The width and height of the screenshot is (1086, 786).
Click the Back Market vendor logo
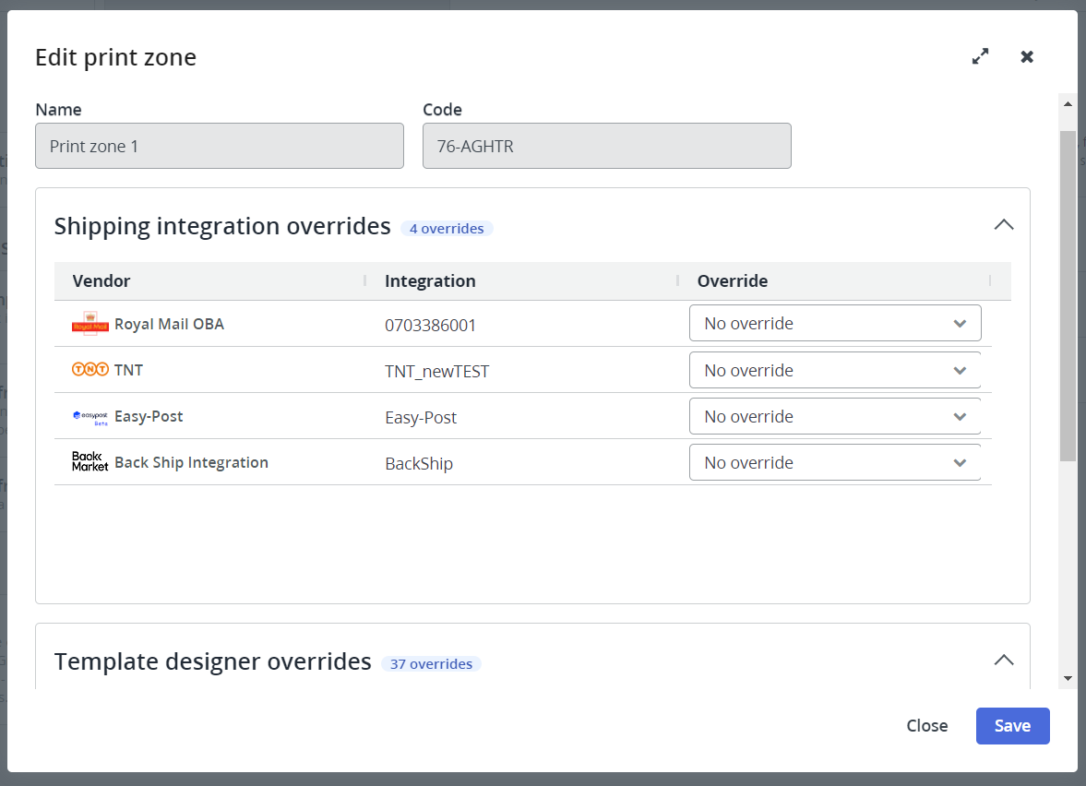pyautogui.click(x=90, y=462)
